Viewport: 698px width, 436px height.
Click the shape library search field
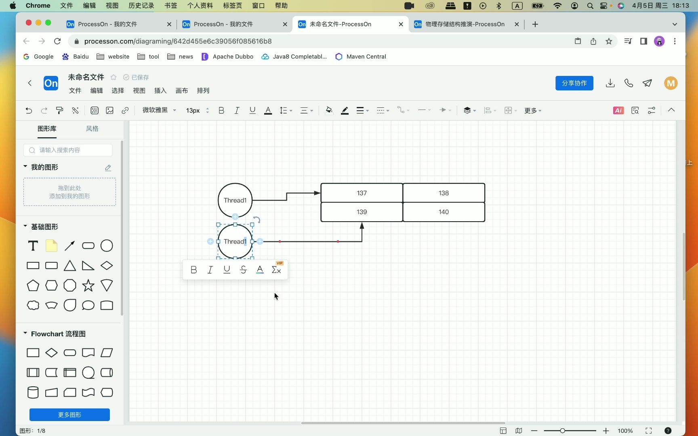click(x=68, y=150)
